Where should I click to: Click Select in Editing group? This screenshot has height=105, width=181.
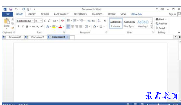point(162,28)
